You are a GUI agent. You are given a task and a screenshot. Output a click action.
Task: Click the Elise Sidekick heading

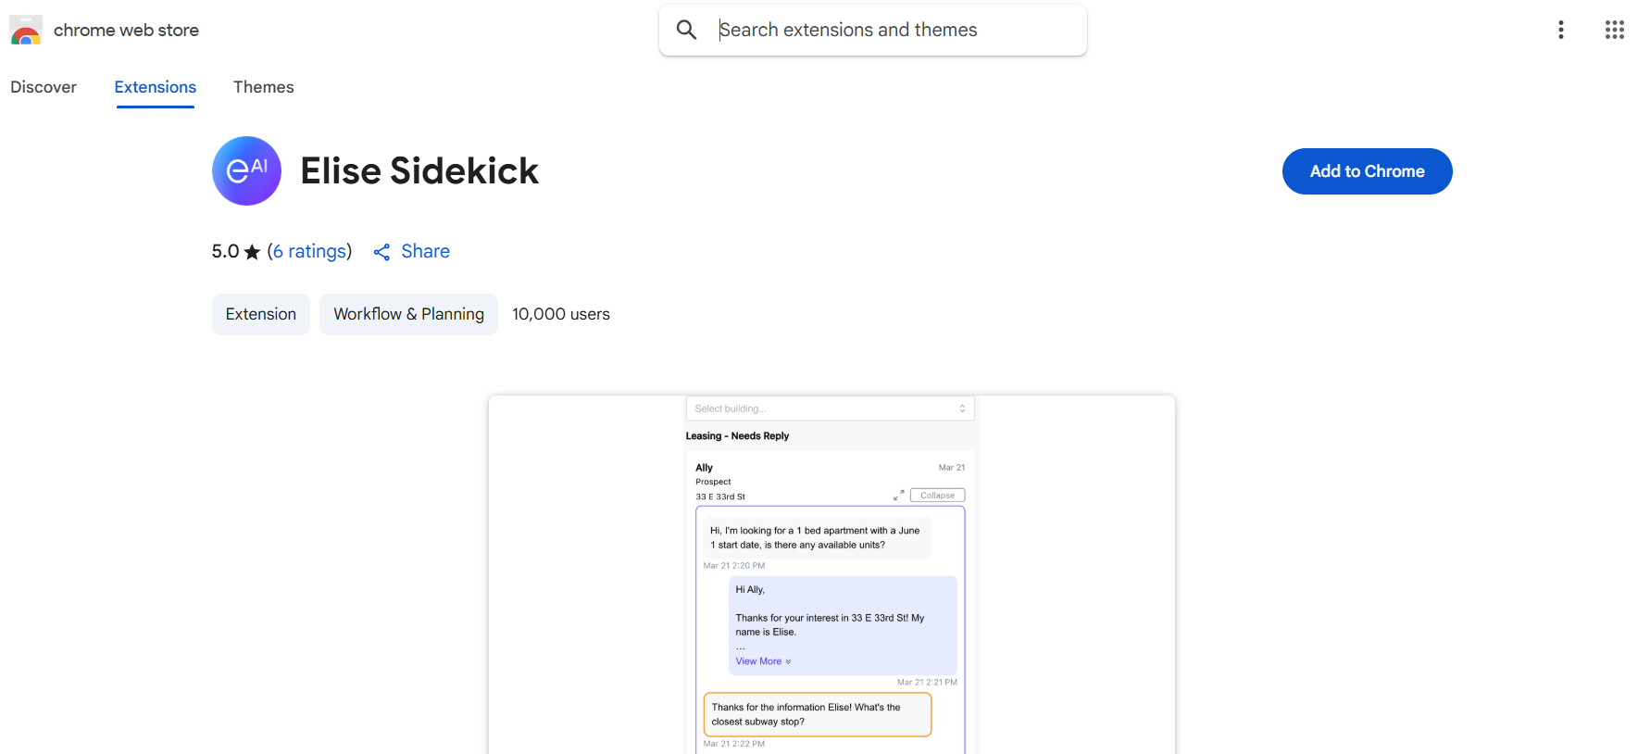[419, 171]
